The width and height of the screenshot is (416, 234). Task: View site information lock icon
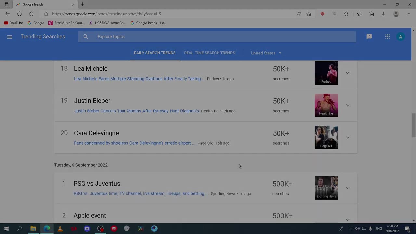point(46,14)
